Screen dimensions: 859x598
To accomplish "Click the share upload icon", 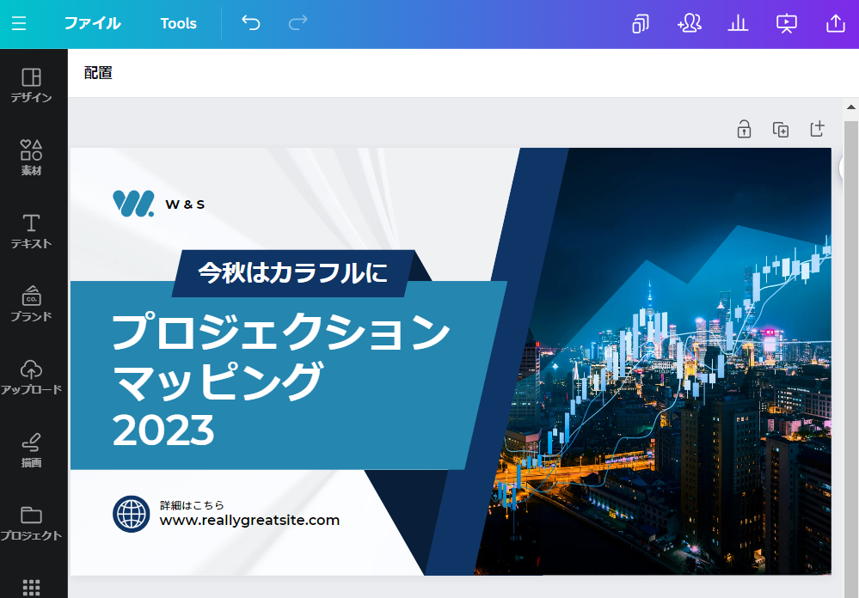I will click(836, 23).
